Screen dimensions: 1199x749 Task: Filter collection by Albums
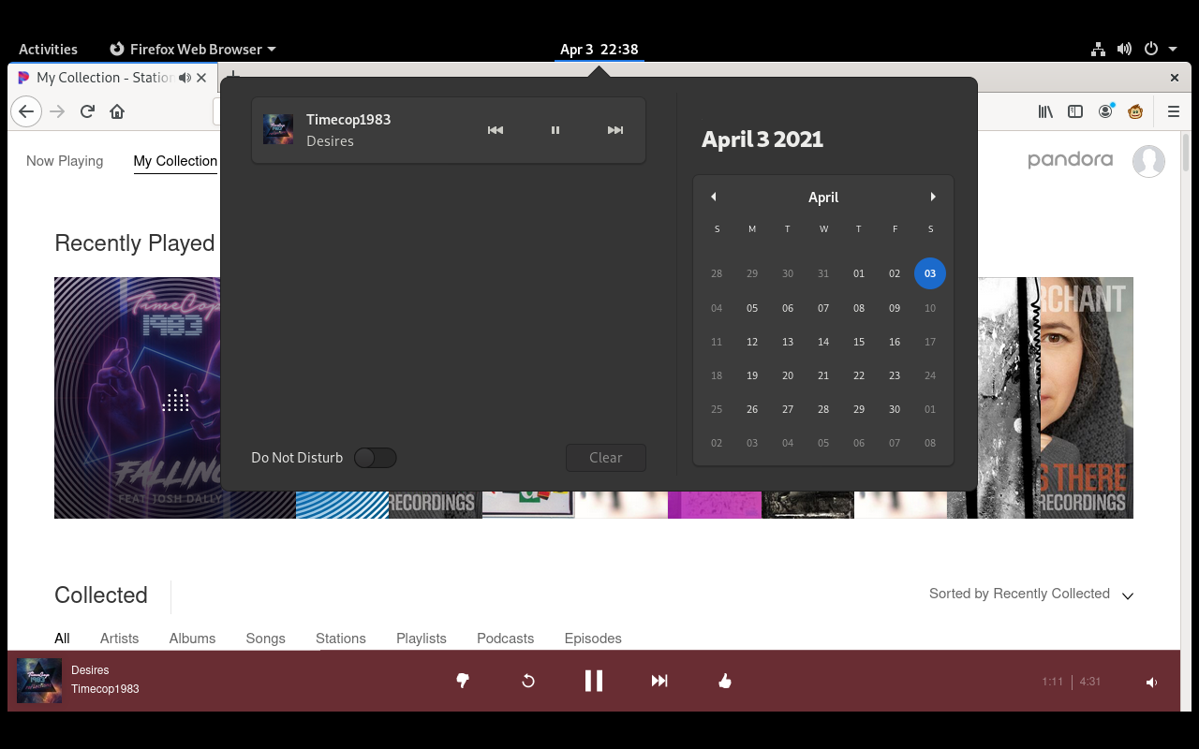tap(192, 639)
